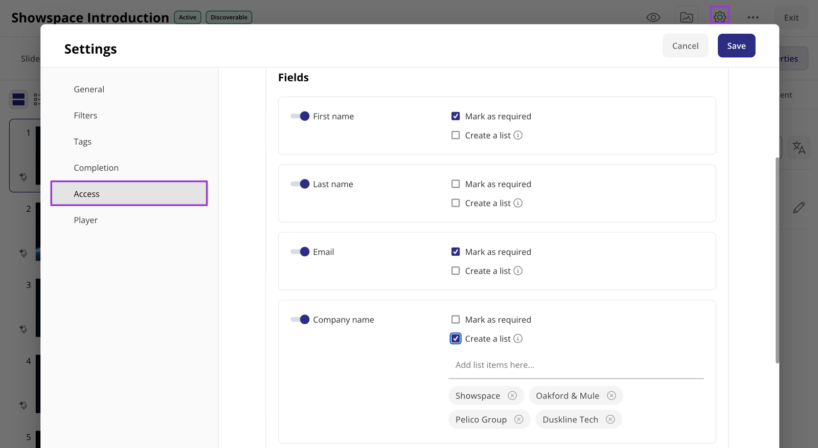Click the pencil edit icon
The width and height of the screenshot is (818, 448).
point(799,208)
